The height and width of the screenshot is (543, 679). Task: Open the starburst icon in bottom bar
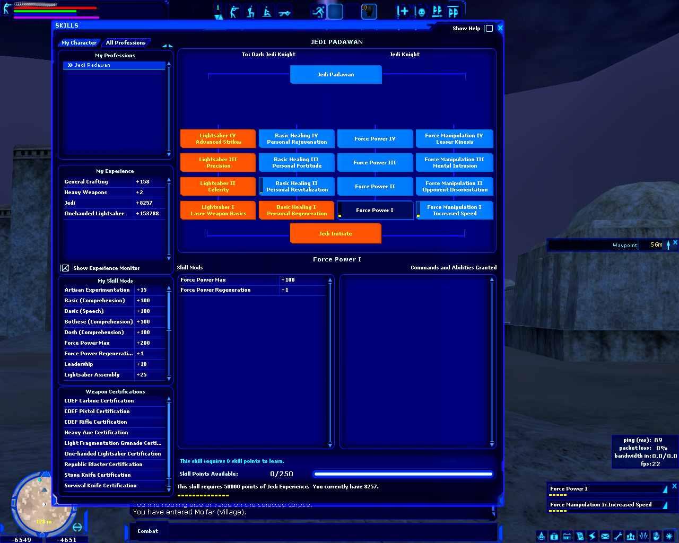(669, 536)
